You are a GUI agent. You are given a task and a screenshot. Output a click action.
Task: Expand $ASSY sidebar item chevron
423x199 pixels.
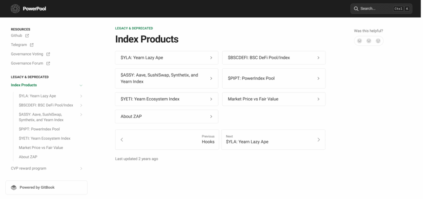point(81,115)
